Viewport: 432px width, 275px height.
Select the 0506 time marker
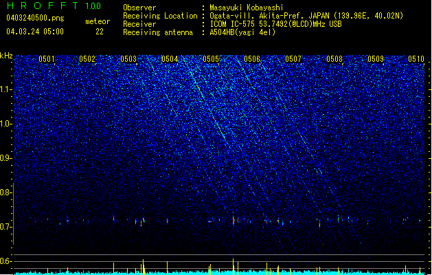tap(252, 59)
